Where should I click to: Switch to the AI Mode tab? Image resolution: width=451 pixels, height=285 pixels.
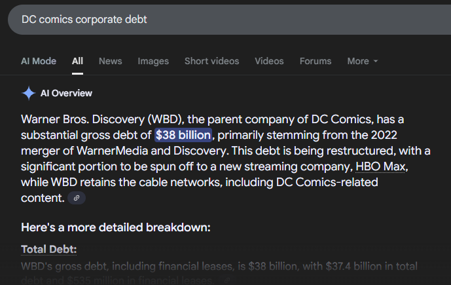point(39,61)
